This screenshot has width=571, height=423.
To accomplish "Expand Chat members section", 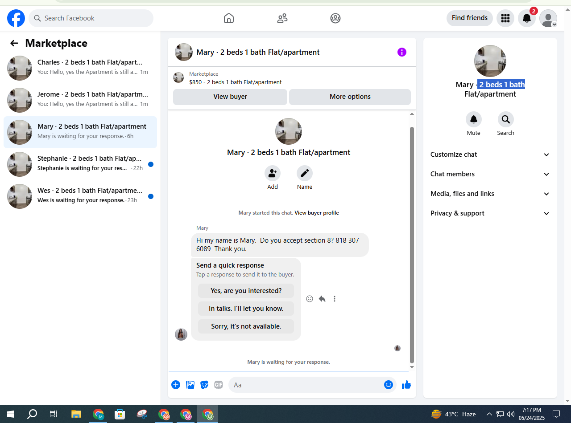I will (490, 174).
